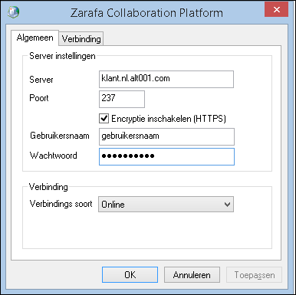Expand the Online dropdown arrow

click(x=227, y=205)
